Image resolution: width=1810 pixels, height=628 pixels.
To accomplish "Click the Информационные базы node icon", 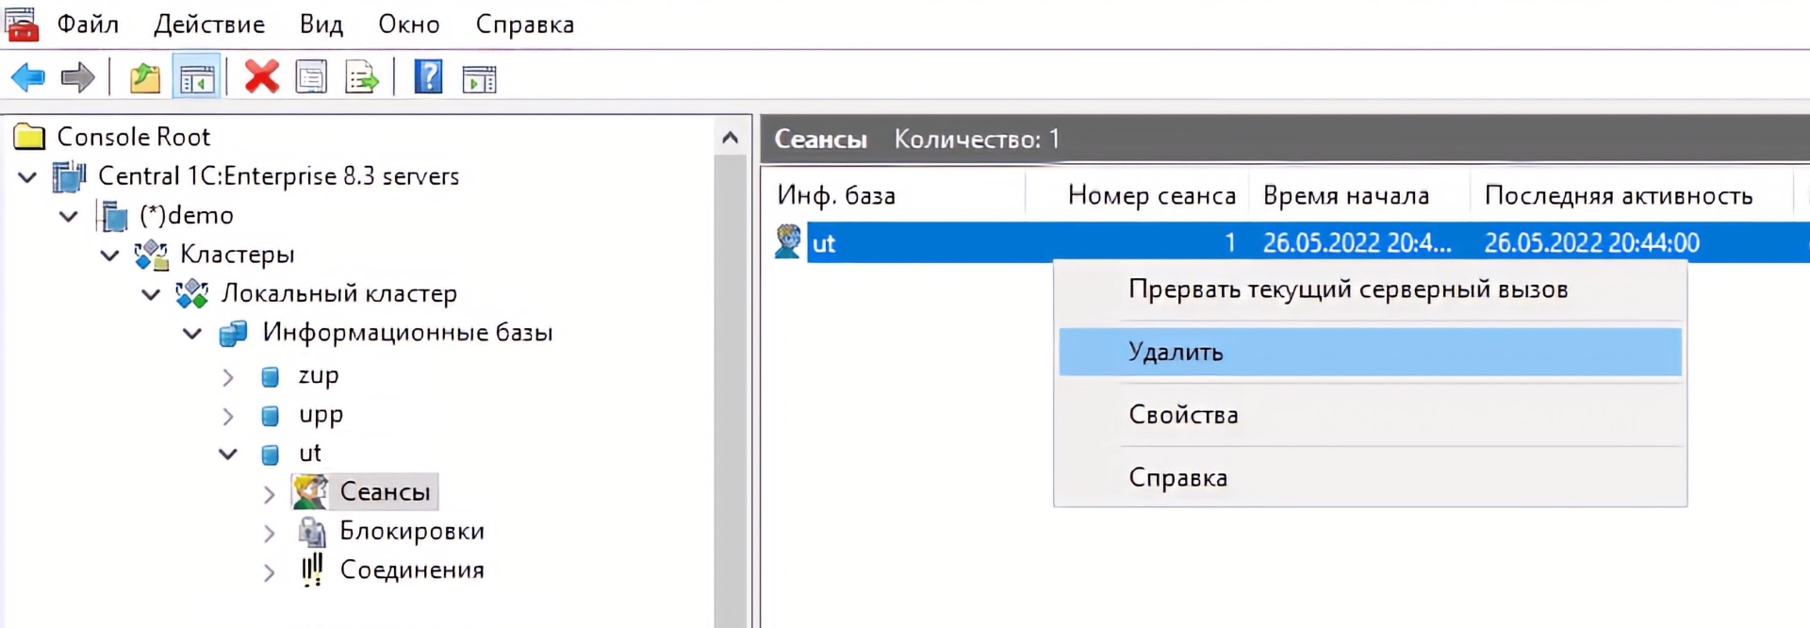I will pyautogui.click(x=233, y=333).
